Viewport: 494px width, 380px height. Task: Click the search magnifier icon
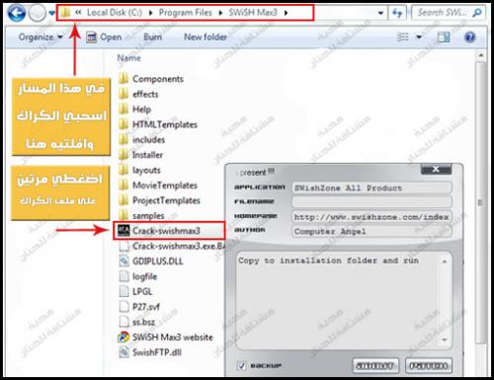(x=477, y=13)
